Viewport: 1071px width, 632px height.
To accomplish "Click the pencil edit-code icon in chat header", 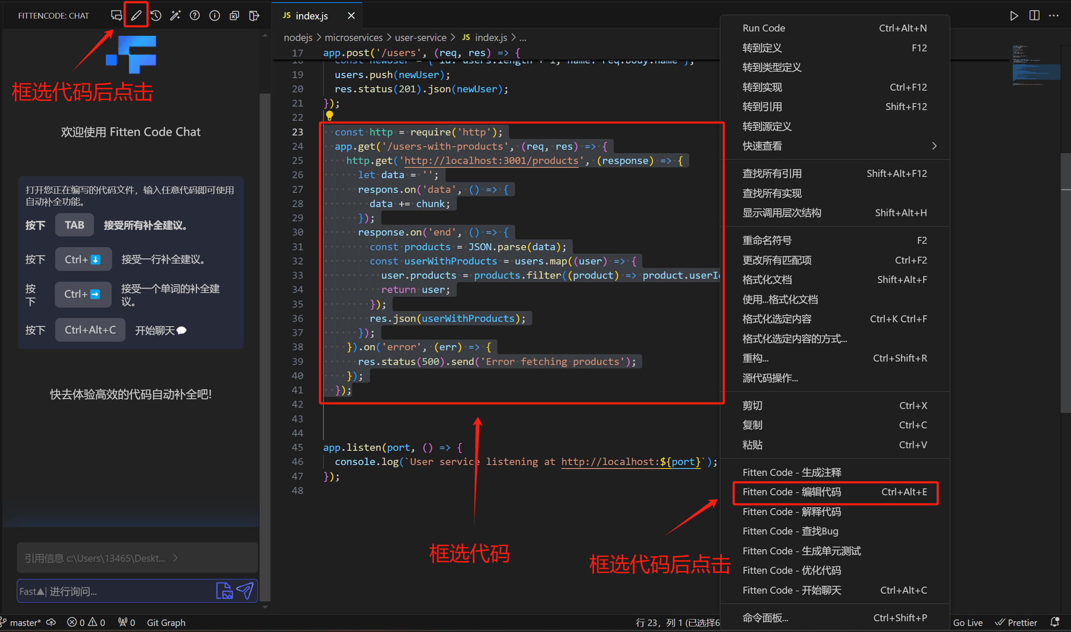I will point(136,16).
